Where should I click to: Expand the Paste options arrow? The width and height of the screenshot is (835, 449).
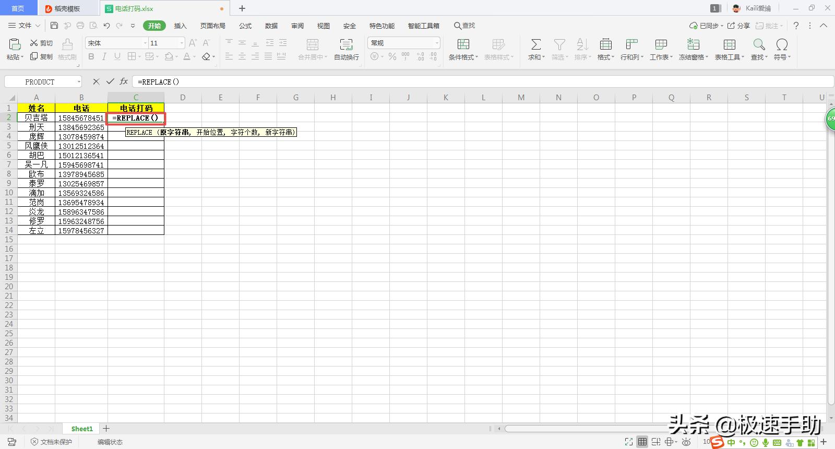click(22, 57)
